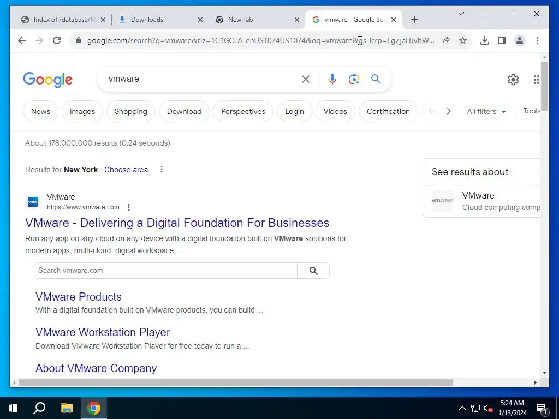Open the network status tray icon
The width and height of the screenshot is (559, 419).
point(475,408)
